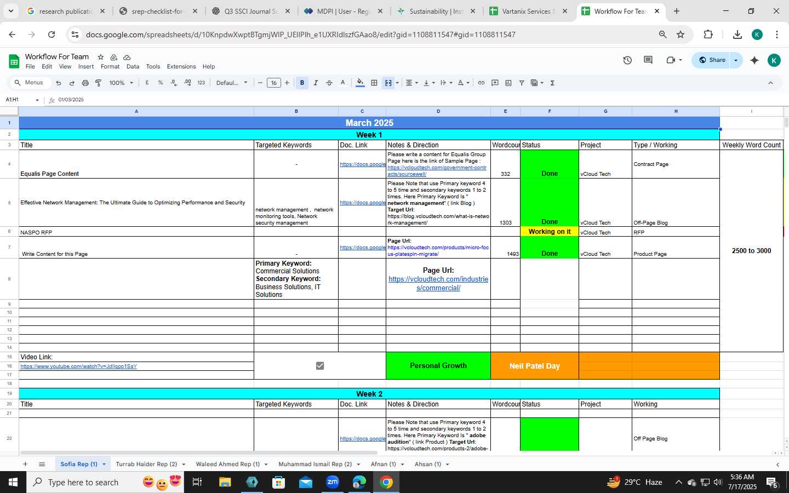Viewport: 789px width, 493px height.
Task: Open the Data menu
Action: point(133,67)
